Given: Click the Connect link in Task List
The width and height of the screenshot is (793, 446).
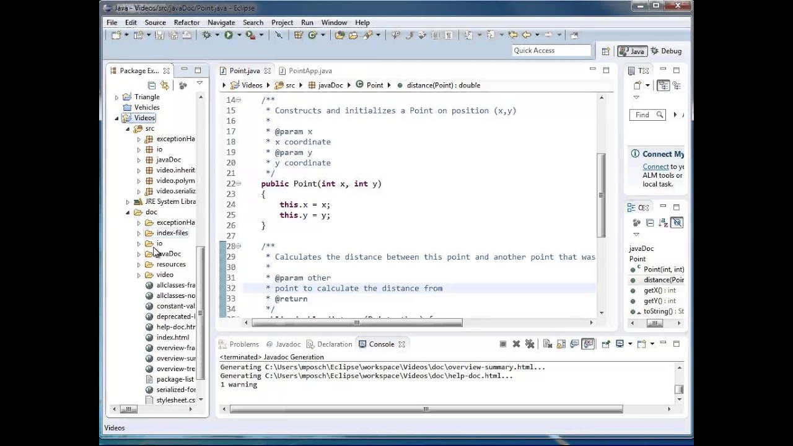Looking at the screenshot, I should coord(655,167).
